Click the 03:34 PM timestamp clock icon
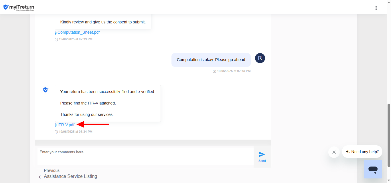This screenshot has width=391, height=183. (56, 132)
